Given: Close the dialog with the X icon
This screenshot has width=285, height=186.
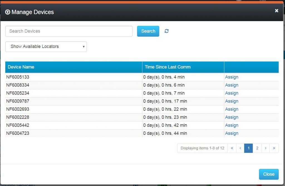Looking at the screenshot, I should point(276,11).
